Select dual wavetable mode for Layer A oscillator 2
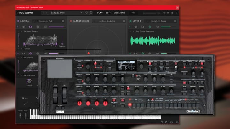 31,54
